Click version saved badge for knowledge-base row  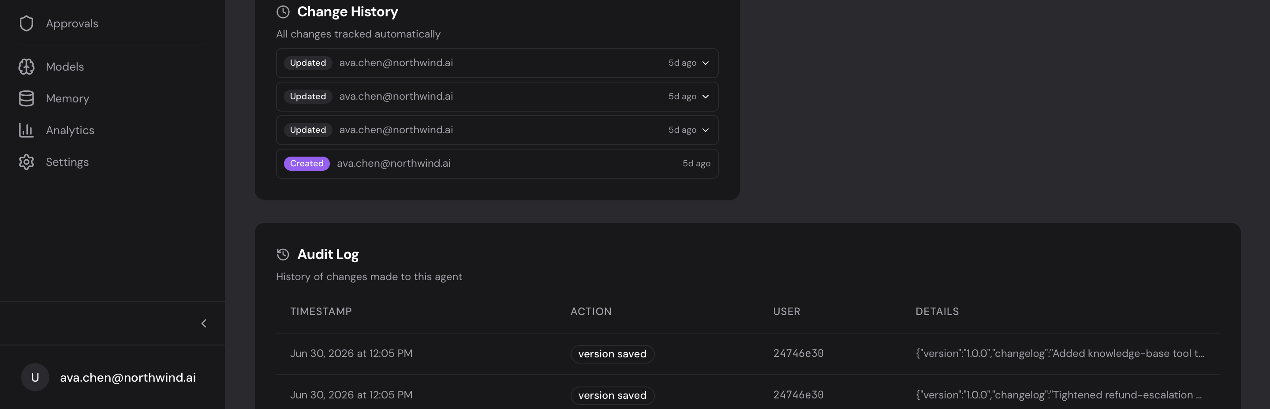[613, 354]
